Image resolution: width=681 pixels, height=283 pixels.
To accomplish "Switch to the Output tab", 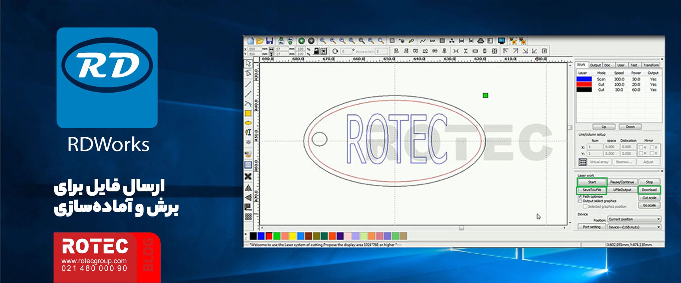I will point(595,65).
